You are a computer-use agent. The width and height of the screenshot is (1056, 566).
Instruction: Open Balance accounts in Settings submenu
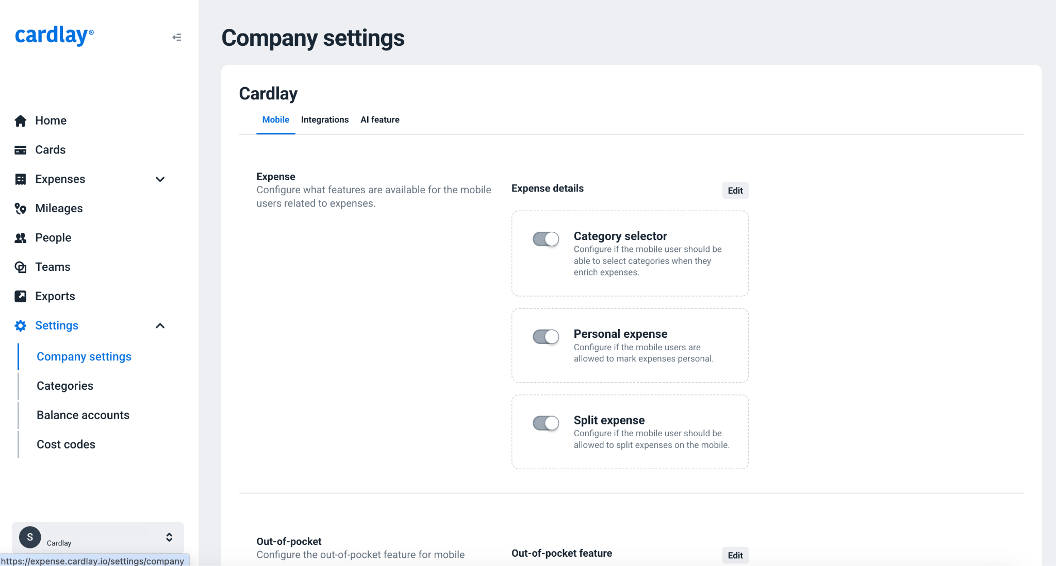pos(83,415)
